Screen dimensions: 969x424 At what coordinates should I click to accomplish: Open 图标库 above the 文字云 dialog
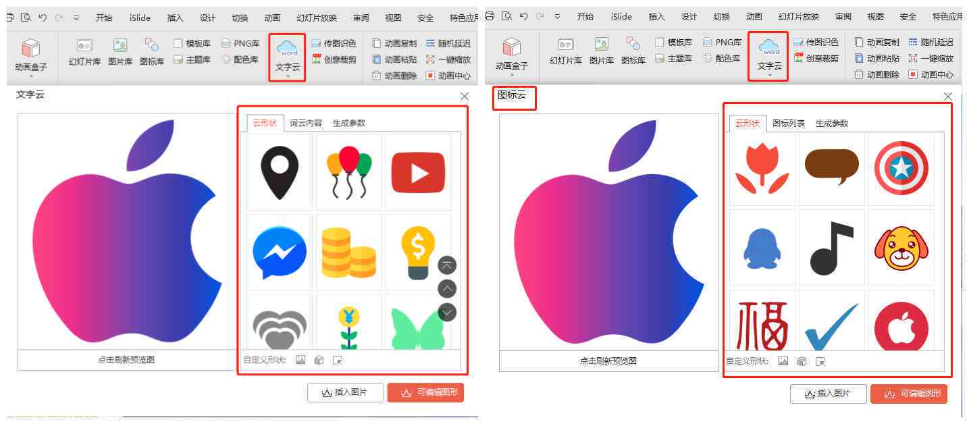point(152,51)
